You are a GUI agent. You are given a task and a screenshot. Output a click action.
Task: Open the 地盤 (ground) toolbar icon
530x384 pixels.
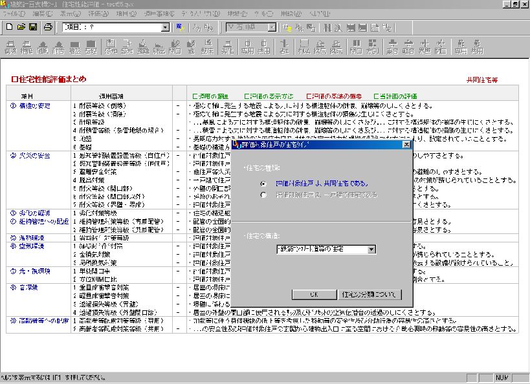[x=74, y=47]
